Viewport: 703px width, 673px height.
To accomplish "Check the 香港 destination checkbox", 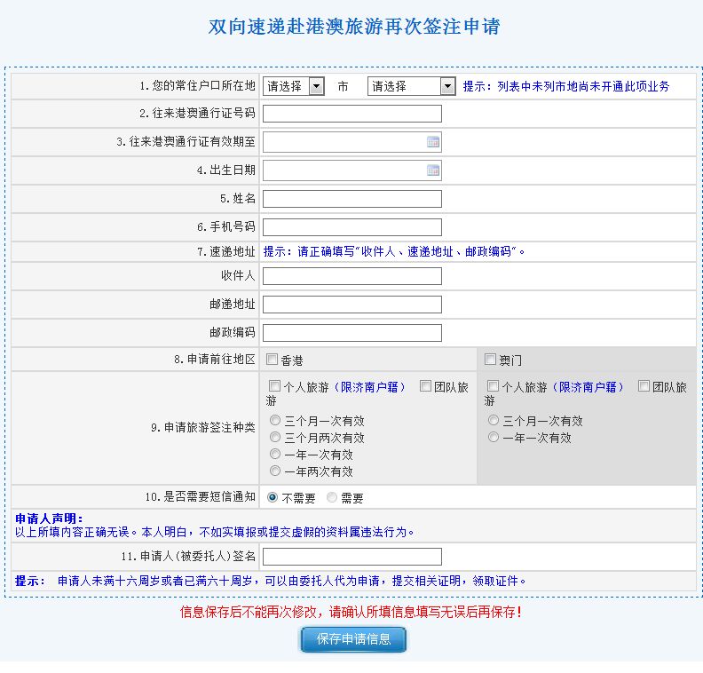I will click(273, 360).
